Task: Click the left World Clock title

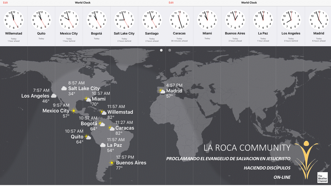Action: click(x=83, y=3)
